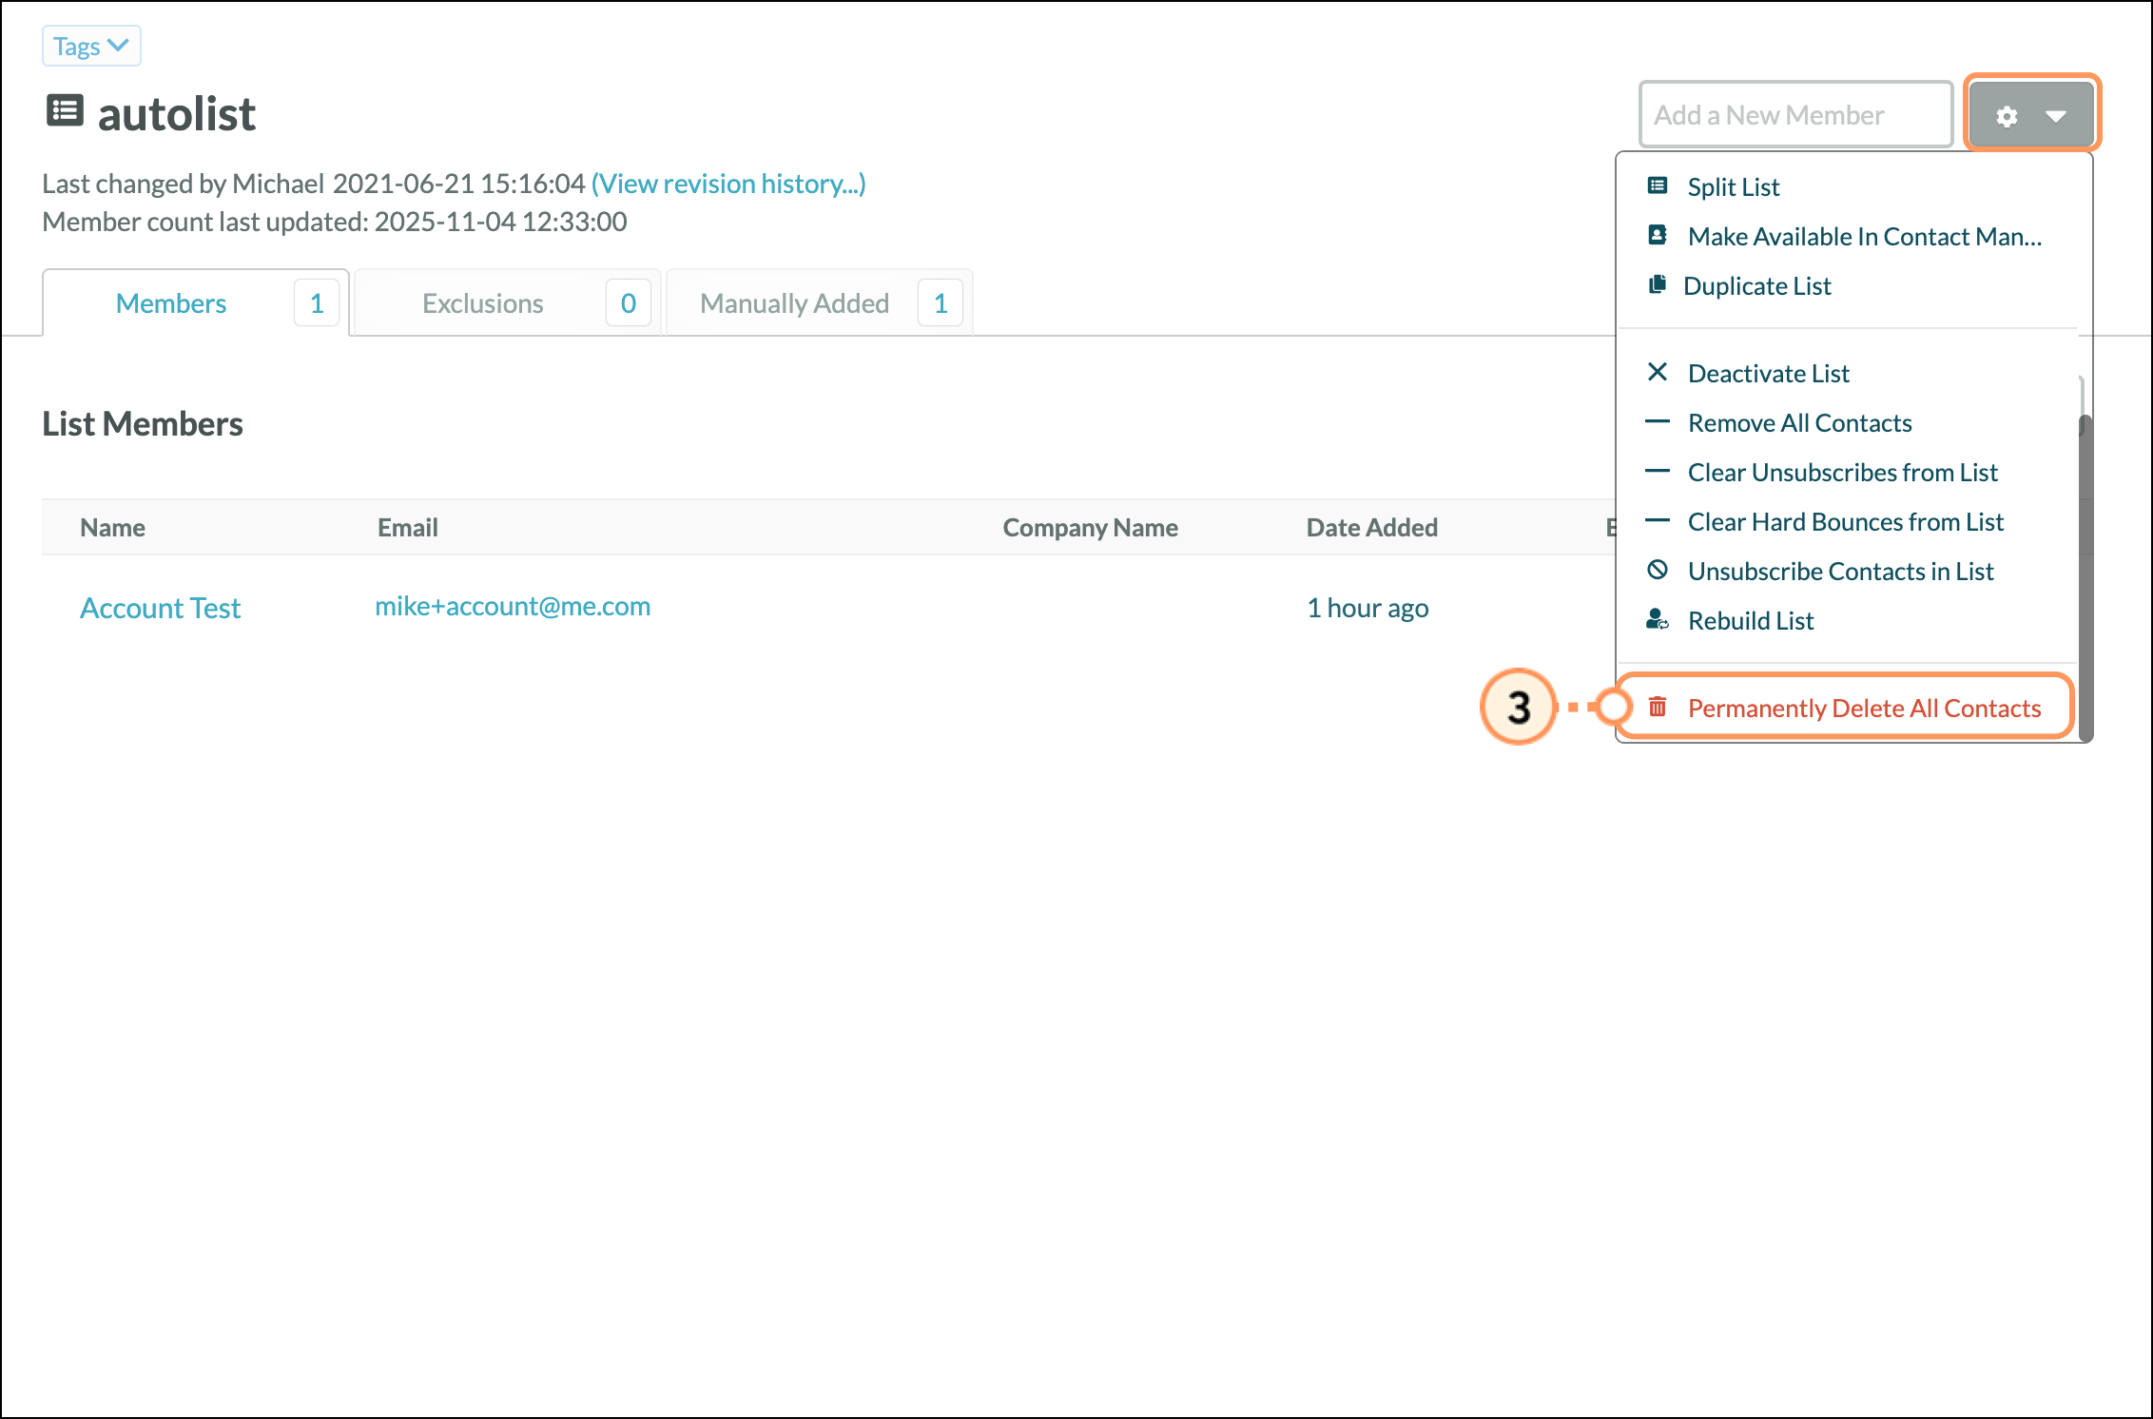Select Clear Unsubscribes from List
The width and height of the screenshot is (2153, 1419).
pyautogui.click(x=1842, y=473)
